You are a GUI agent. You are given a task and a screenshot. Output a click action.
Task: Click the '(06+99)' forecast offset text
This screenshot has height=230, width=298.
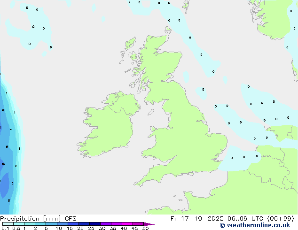coord(281,219)
